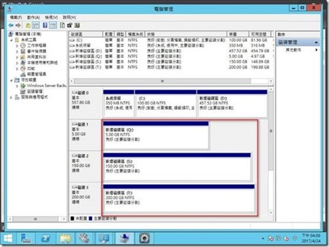The width and height of the screenshot is (329, 247).
Task: Select the 本機使用者和群組 icon
Action: point(23,62)
